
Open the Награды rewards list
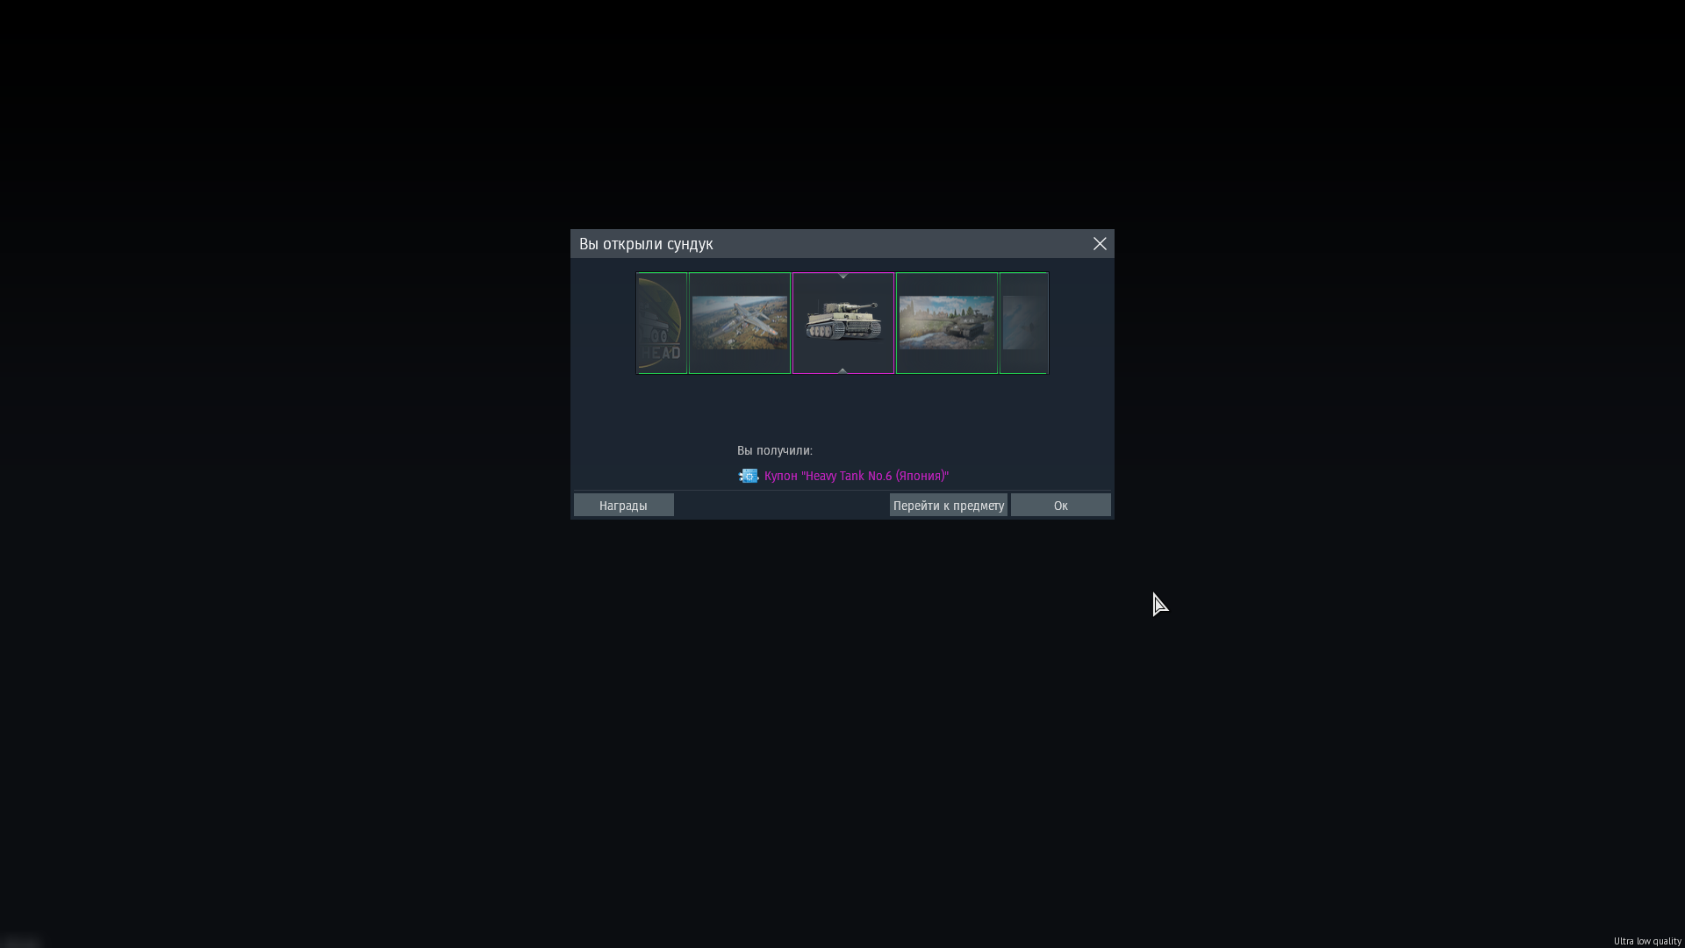pos(623,505)
